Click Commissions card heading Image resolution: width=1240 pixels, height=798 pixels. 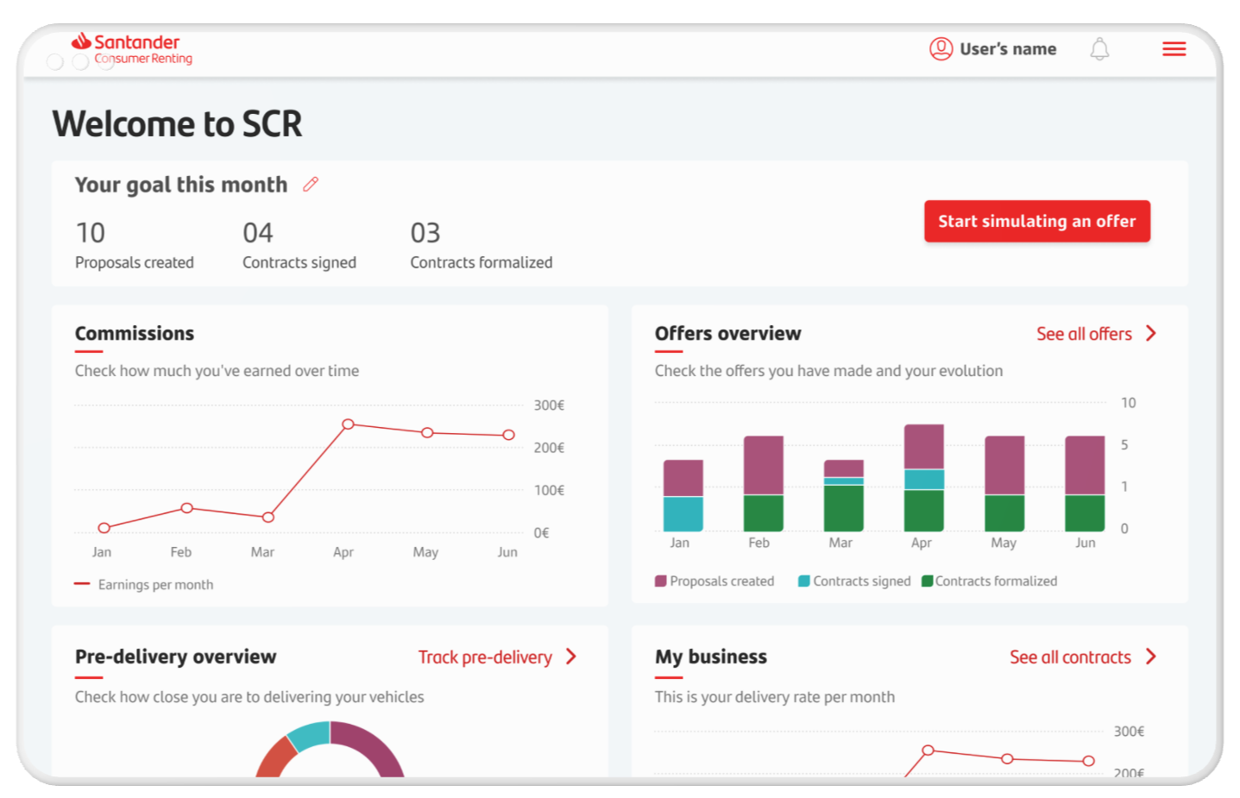[x=135, y=334]
